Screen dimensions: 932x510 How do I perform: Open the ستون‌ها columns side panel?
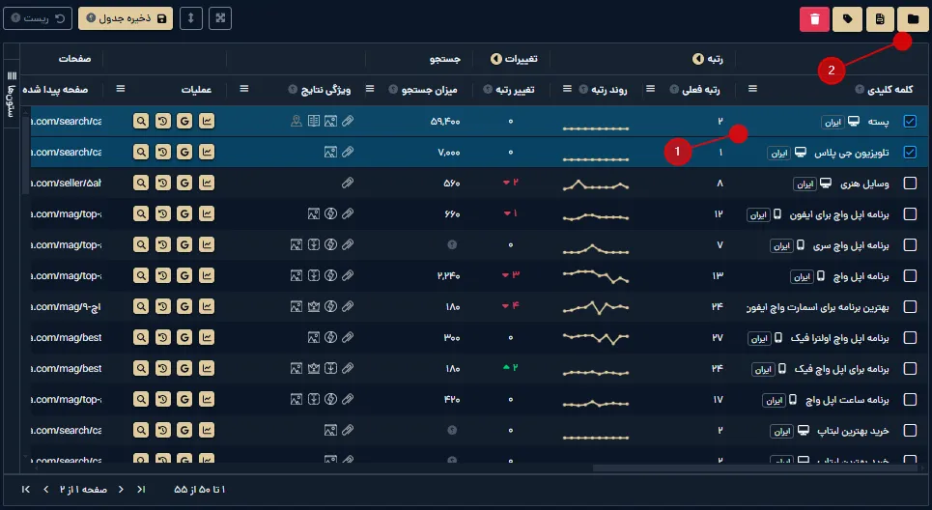[12, 94]
